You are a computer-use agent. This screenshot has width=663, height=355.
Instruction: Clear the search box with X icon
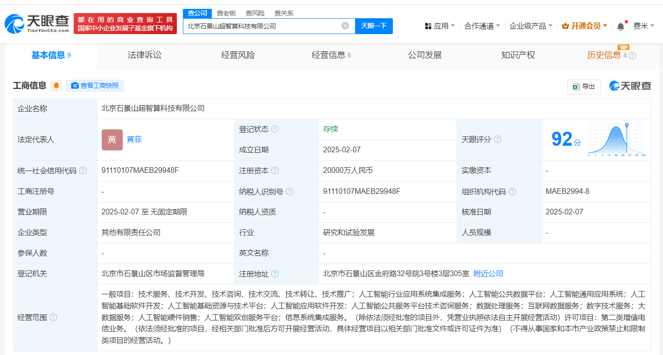point(345,26)
